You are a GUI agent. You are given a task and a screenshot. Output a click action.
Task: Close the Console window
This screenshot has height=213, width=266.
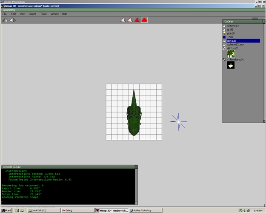[x=136, y=167]
